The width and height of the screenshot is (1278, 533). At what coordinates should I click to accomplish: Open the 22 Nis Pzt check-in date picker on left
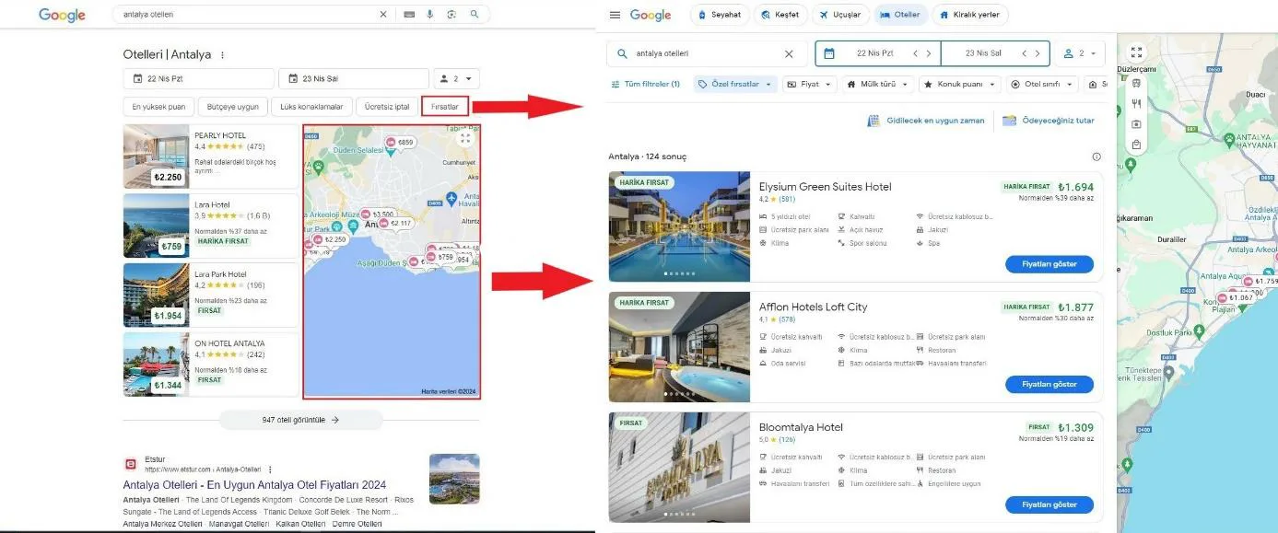click(198, 79)
